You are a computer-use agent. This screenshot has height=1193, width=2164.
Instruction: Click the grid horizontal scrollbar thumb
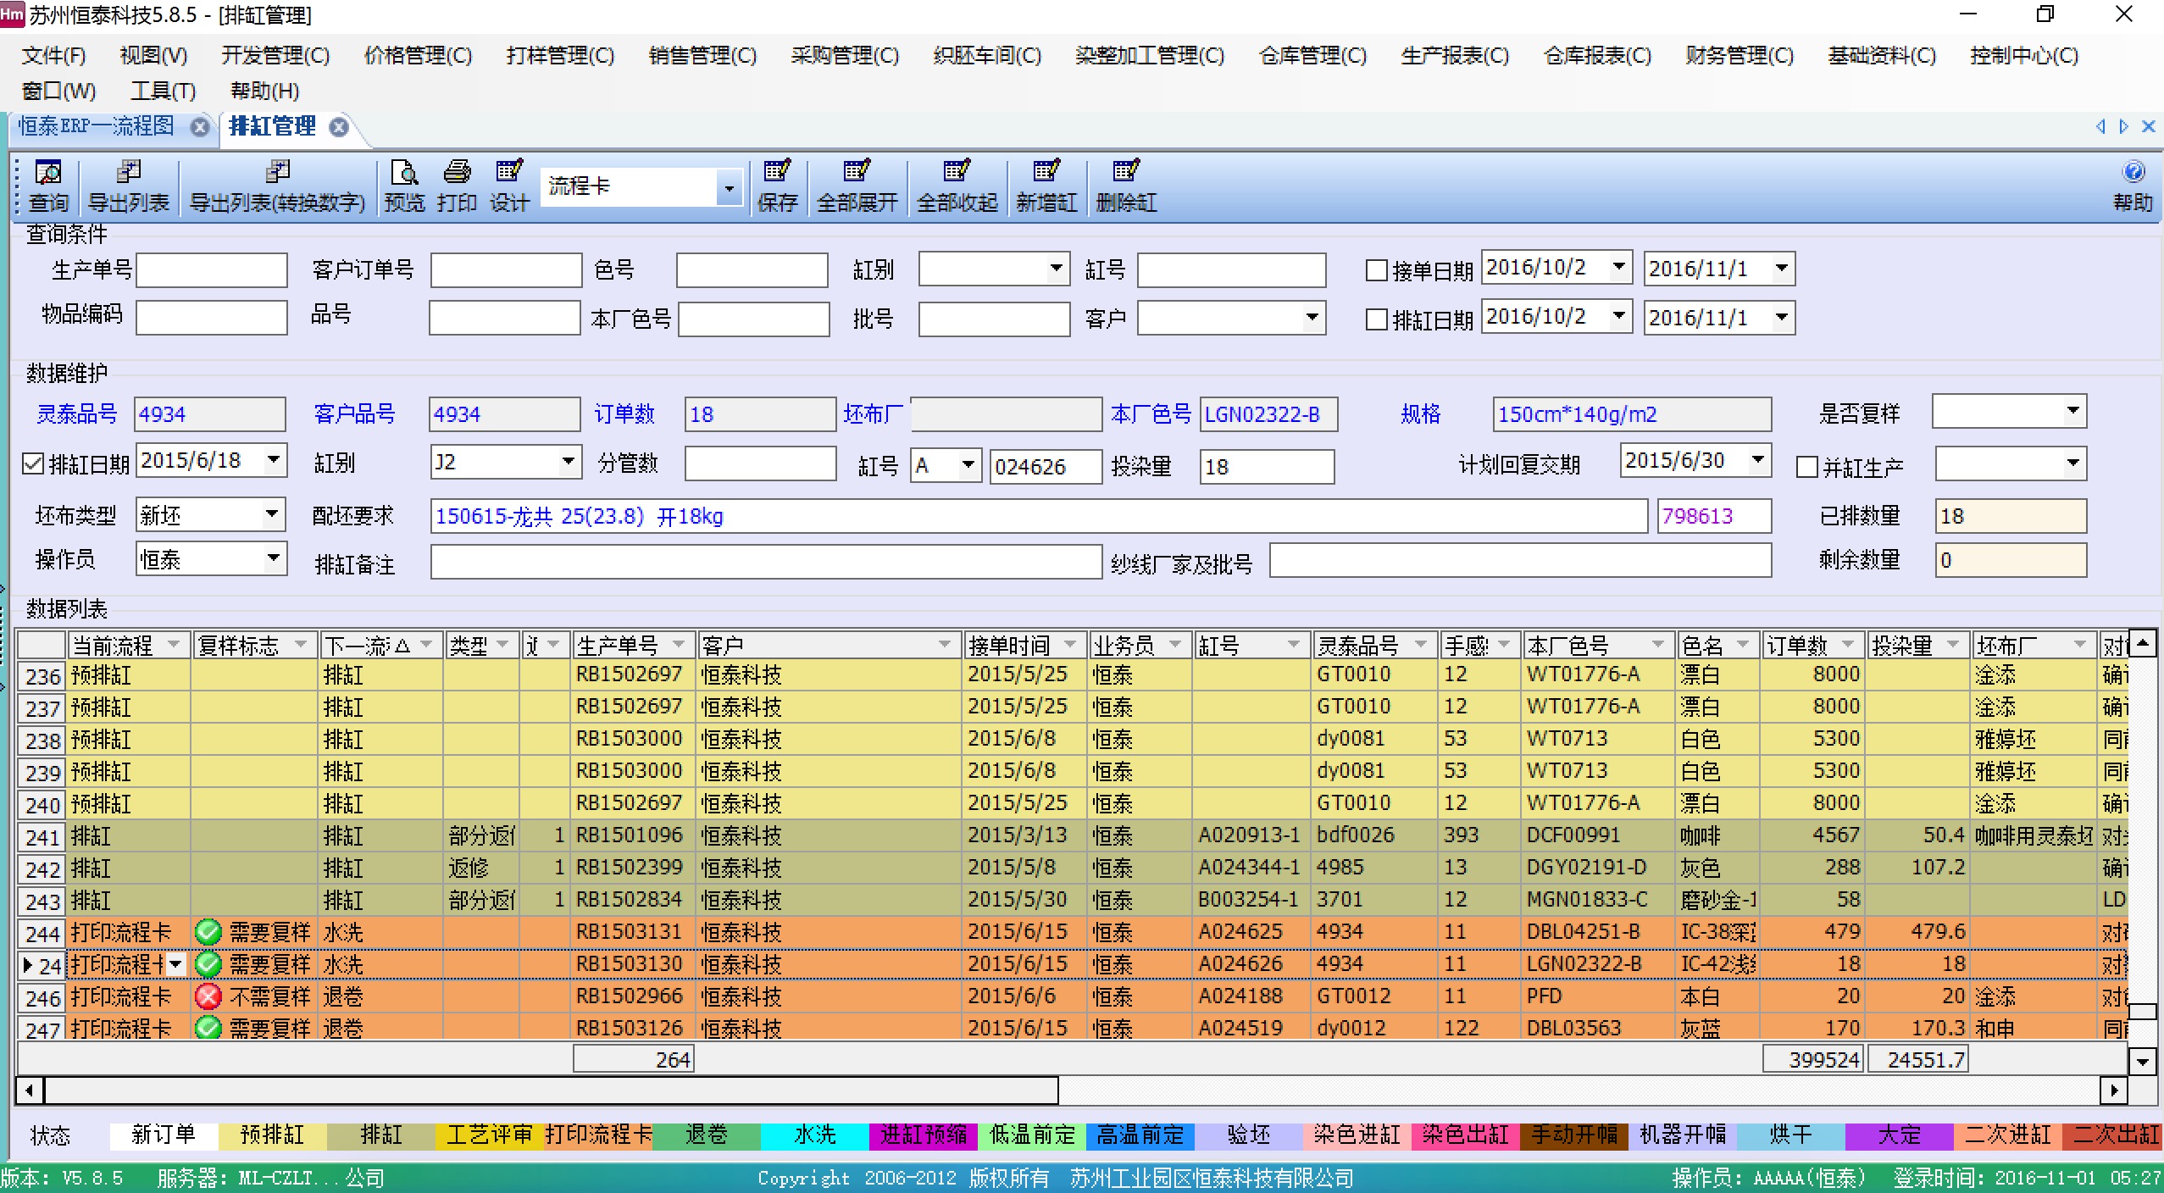[x=552, y=1090]
